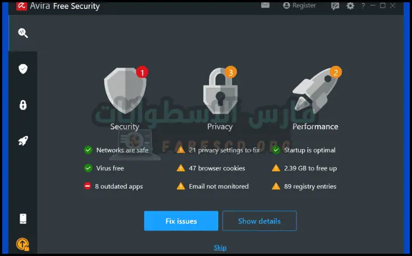Open the feedback chat icon
This screenshot has width=412, height=256.
tap(335, 6)
